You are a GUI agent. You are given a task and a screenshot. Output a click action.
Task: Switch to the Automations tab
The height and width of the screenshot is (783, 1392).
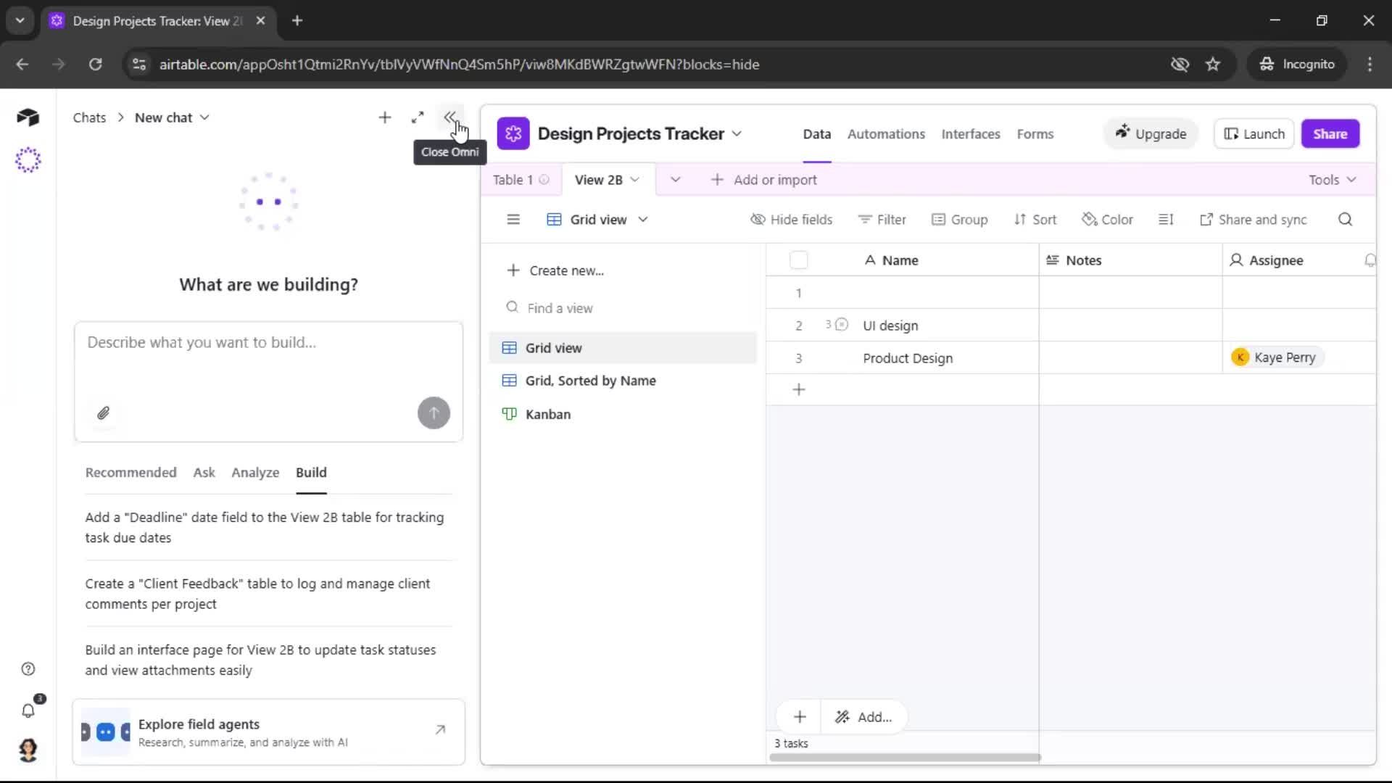pos(886,134)
